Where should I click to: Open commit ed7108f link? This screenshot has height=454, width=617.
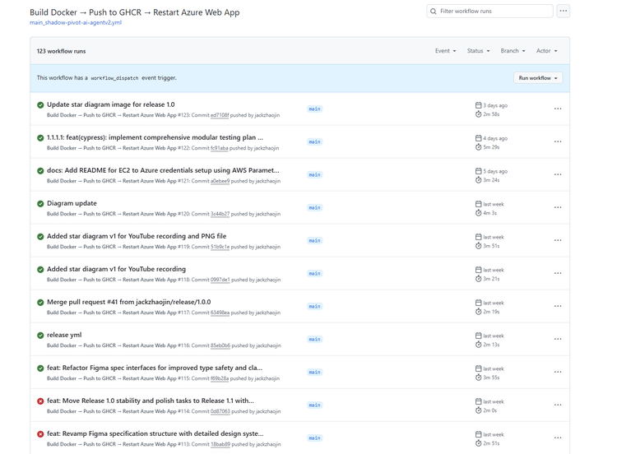point(220,115)
